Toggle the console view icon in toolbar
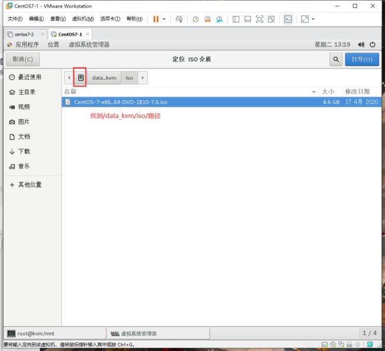Image resolution: width=385 pixels, height=351 pixels. coord(288,19)
